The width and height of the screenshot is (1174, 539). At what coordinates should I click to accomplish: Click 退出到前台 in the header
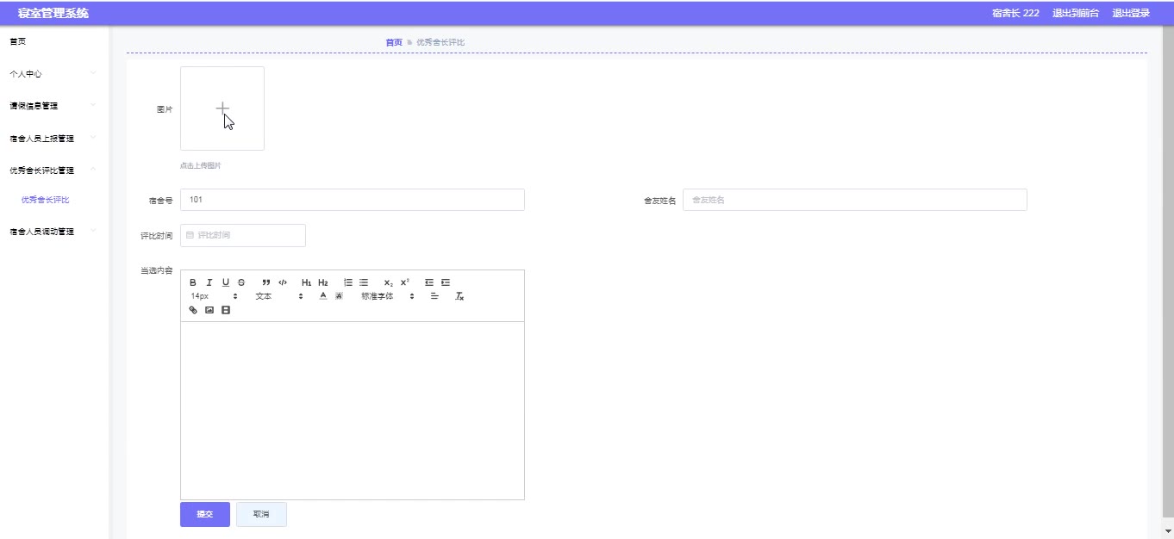click(1076, 13)
